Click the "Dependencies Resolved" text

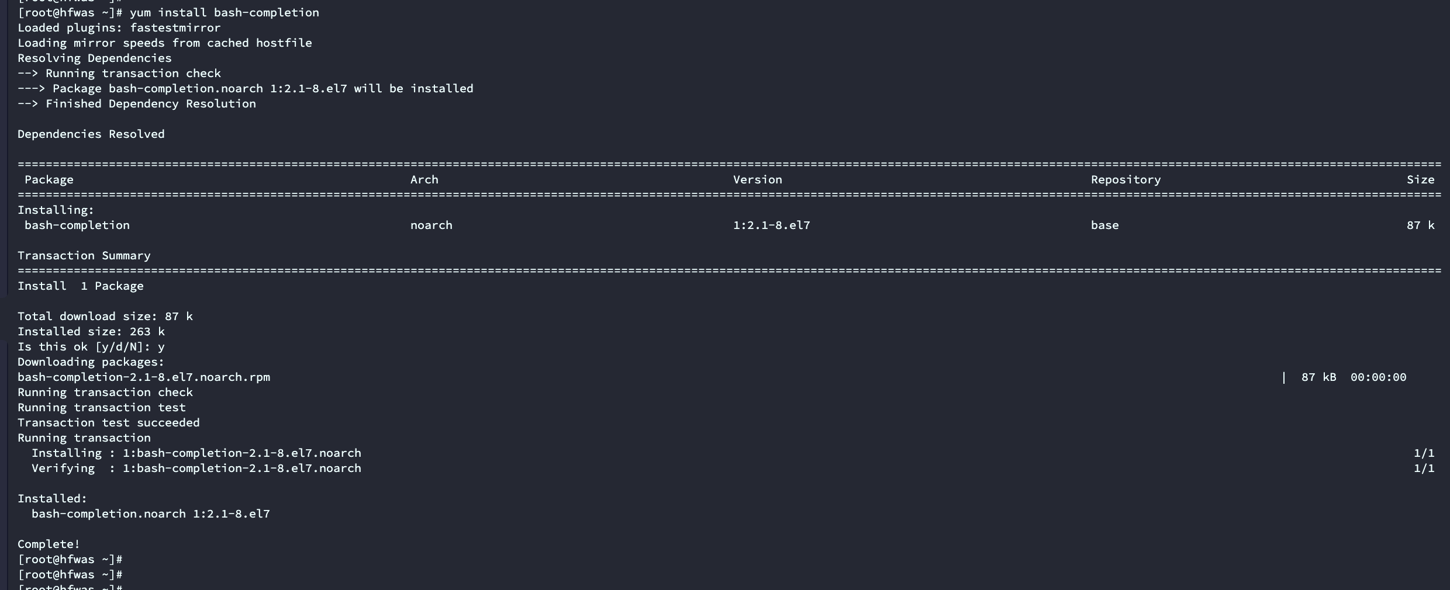tap(91, 134)
